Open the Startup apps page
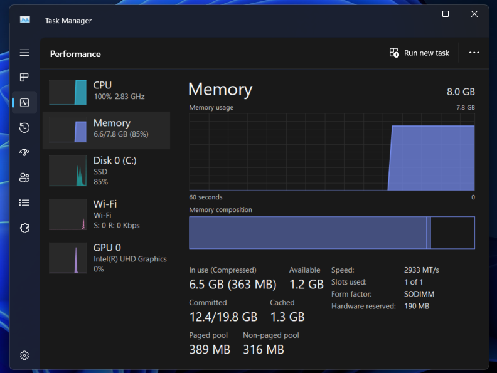Screen dimensions: 497x373 (x=24, y=152)
